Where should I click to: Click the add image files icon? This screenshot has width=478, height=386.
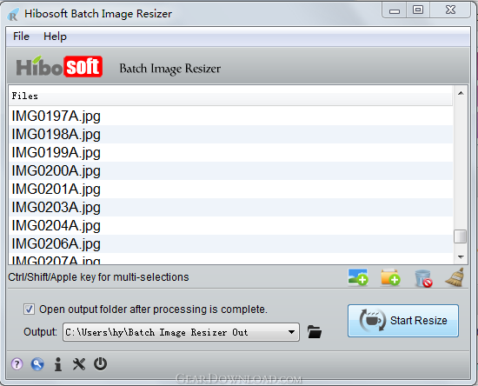point(358,277)
